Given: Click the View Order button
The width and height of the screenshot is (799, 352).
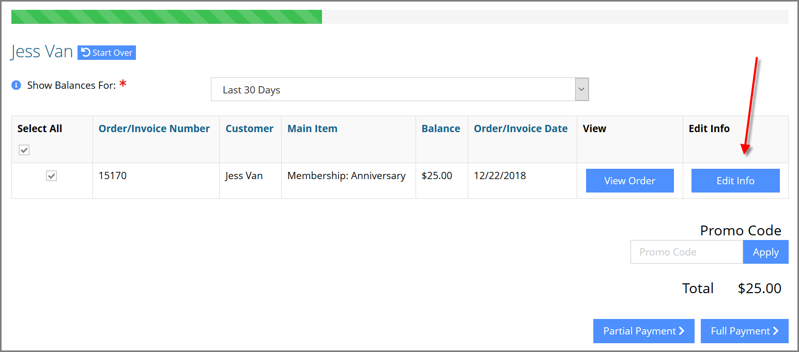Looking at the screenshot, I should pos(629,181).
